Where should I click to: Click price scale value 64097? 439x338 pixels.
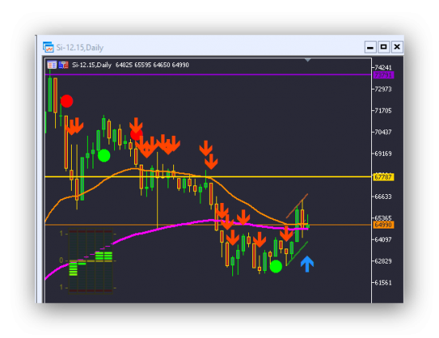click(383, 240)
